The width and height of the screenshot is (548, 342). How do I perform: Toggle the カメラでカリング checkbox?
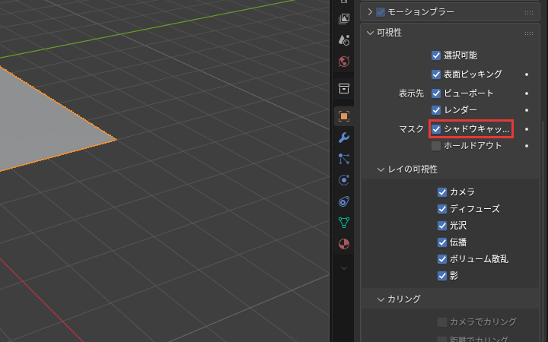(442, 322)
